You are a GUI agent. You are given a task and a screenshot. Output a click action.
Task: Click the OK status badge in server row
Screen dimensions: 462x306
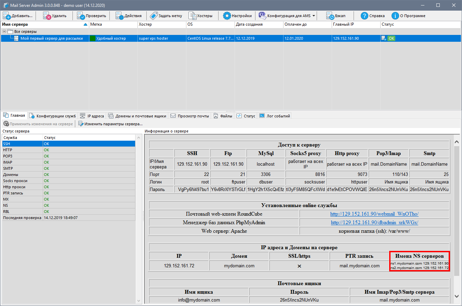(x=391, y=38)
